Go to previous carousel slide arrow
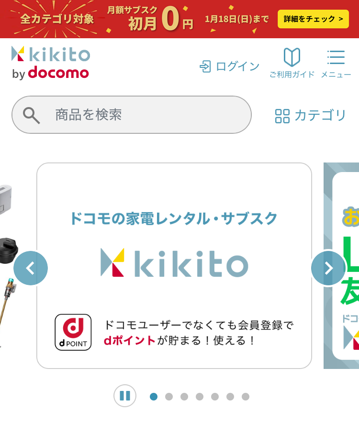The image size is (359, 422). (x=31, y=268)
